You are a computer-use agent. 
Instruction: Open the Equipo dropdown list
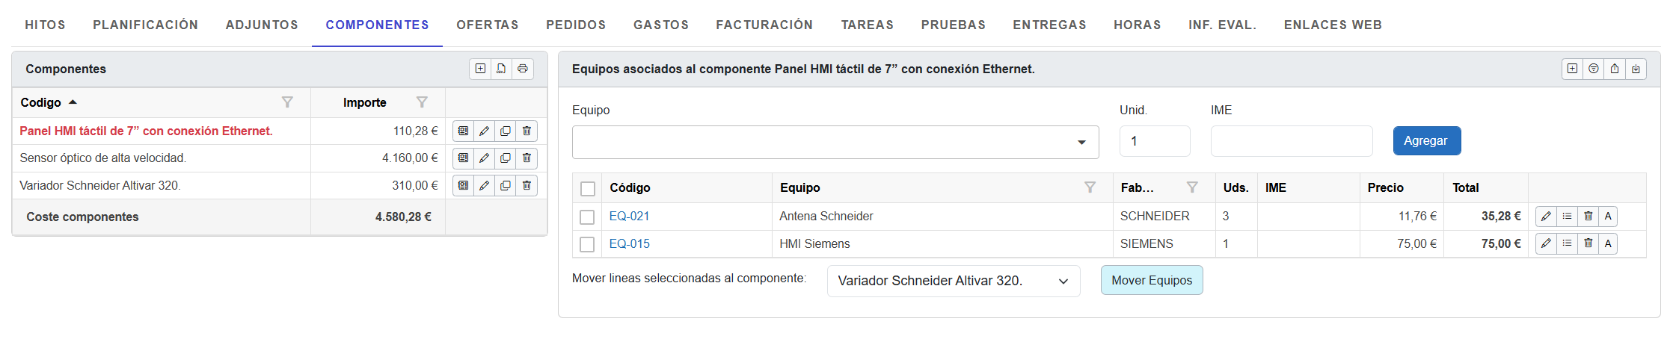(x=1081, y=142)
